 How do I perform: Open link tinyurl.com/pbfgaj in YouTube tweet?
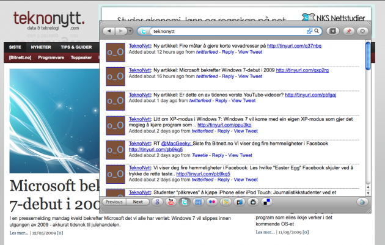[x=310, y=95]
